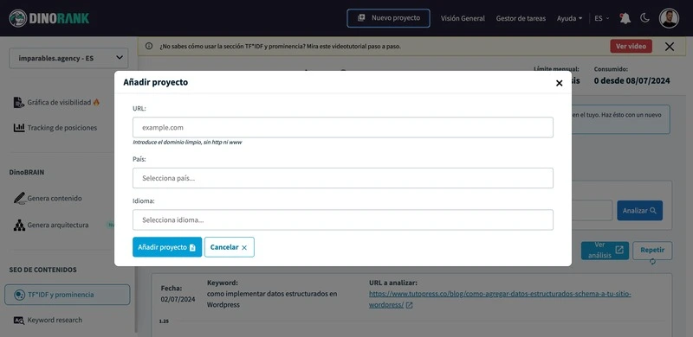Image resolution: width=693 pixels, height=337 pixels.
Task: Open the Selecciona país dropdown
Action: 342,178
